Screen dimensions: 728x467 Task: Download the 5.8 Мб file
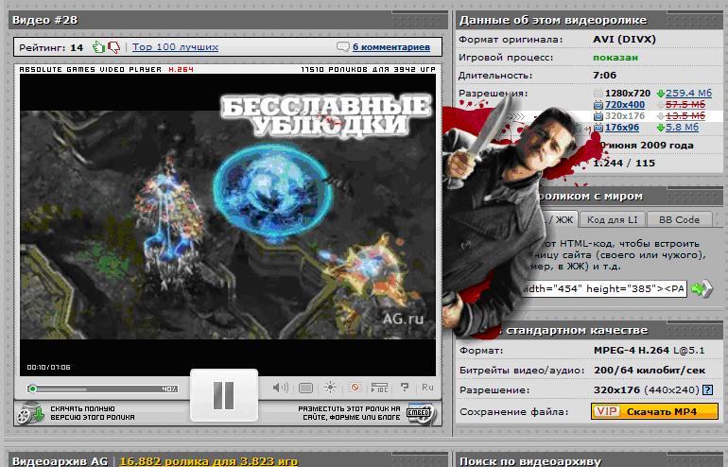point(682,128)
